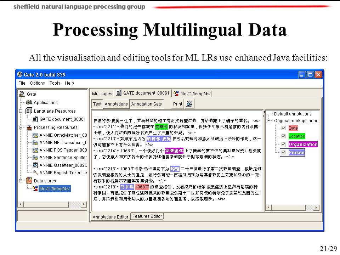Select Default annotations tree item
The height and width of the screenshot is (255, 340).
(x=293, y=114)
